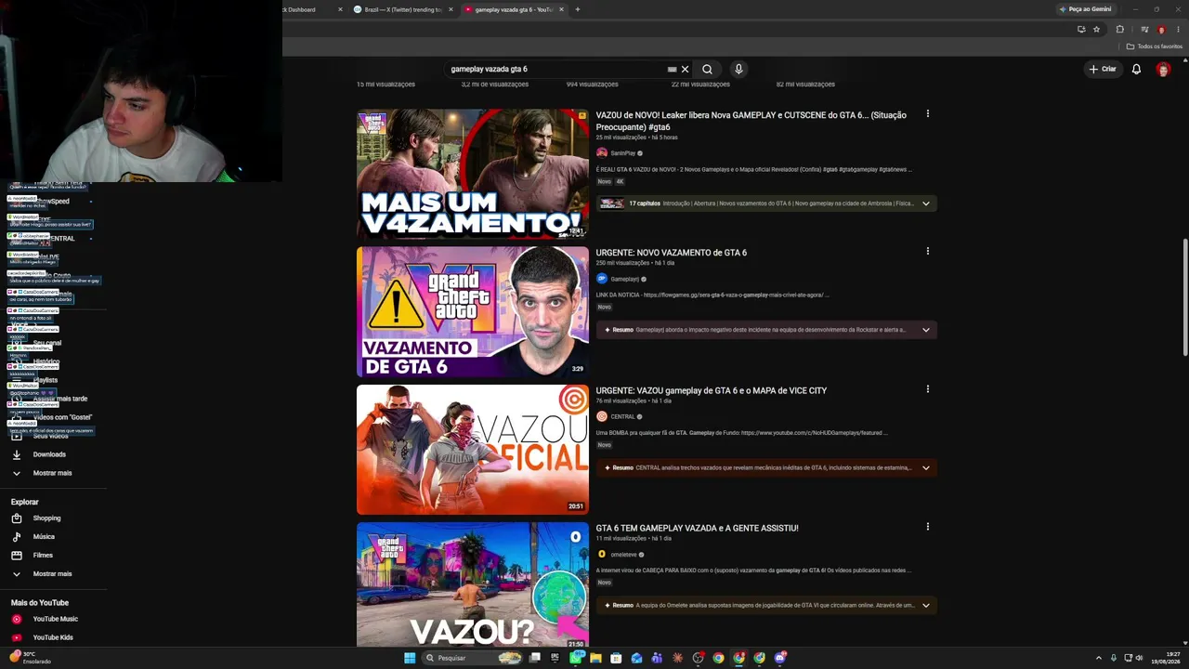This screenshot has height=669, width=1189.
Task: Click the SaninPlay channel avatar
Action: [x=602, y=153]
